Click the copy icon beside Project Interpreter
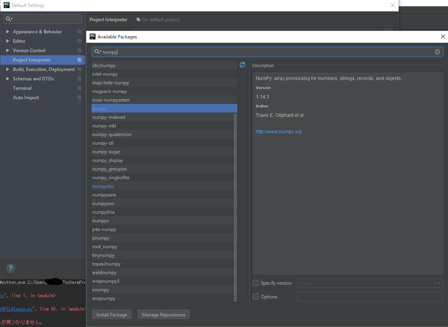Screen dimensions: 448x327 (x=79, y=60)
